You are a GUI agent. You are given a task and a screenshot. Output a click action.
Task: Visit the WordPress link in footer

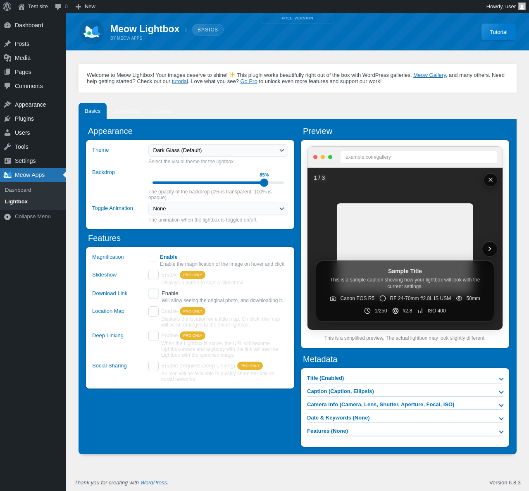pos(153,483)
